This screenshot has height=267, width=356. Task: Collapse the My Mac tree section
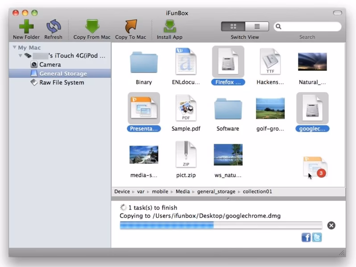[15, 48]
